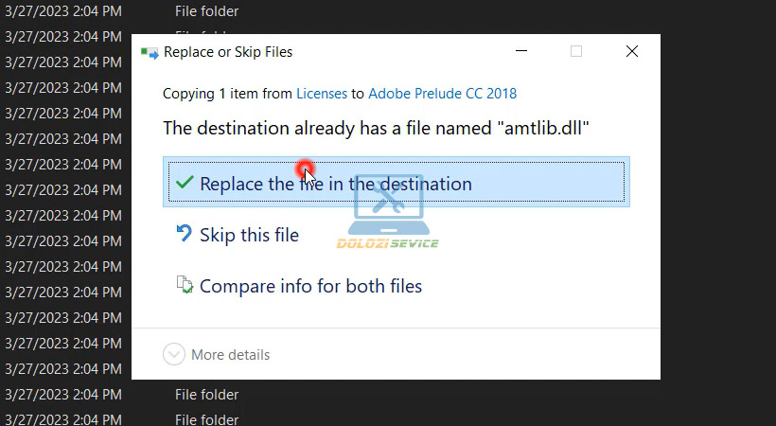Open the Adobe Prelude CC 2018 destination link
Screen dimensions: 776x426
click(442, 94)
